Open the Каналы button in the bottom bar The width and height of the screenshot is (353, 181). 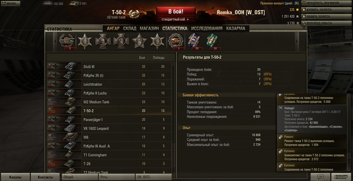pyautogui.click(x=15, y=177)
